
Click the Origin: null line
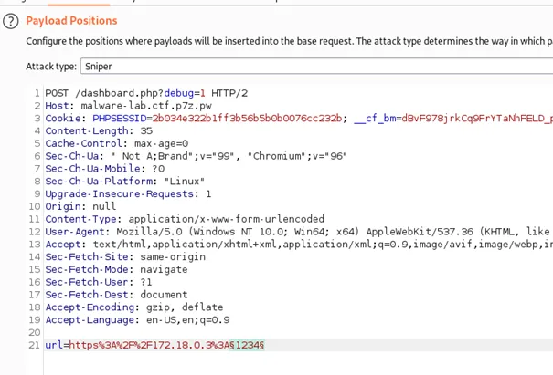(80, 206)
